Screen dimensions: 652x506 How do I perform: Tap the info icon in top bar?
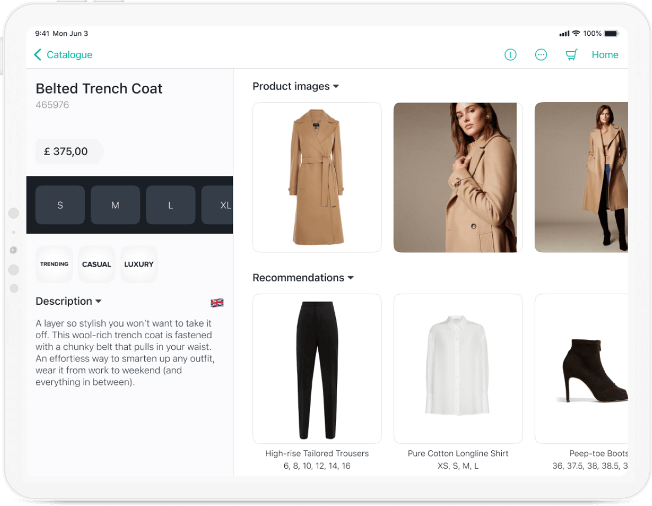coord(510,54)
